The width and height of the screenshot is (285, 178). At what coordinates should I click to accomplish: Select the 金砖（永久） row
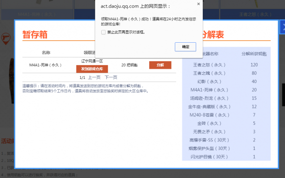pos(226,123)
